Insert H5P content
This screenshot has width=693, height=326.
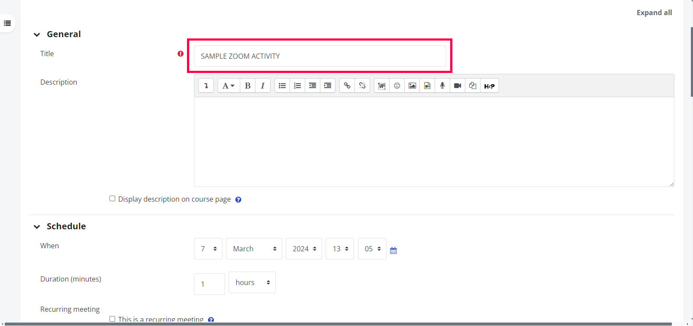click(x=490, y=85)
